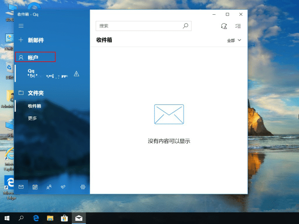299x224 pixels.
Task: Open the To-Do checkmark icon
Action: (x=63, y=187)
